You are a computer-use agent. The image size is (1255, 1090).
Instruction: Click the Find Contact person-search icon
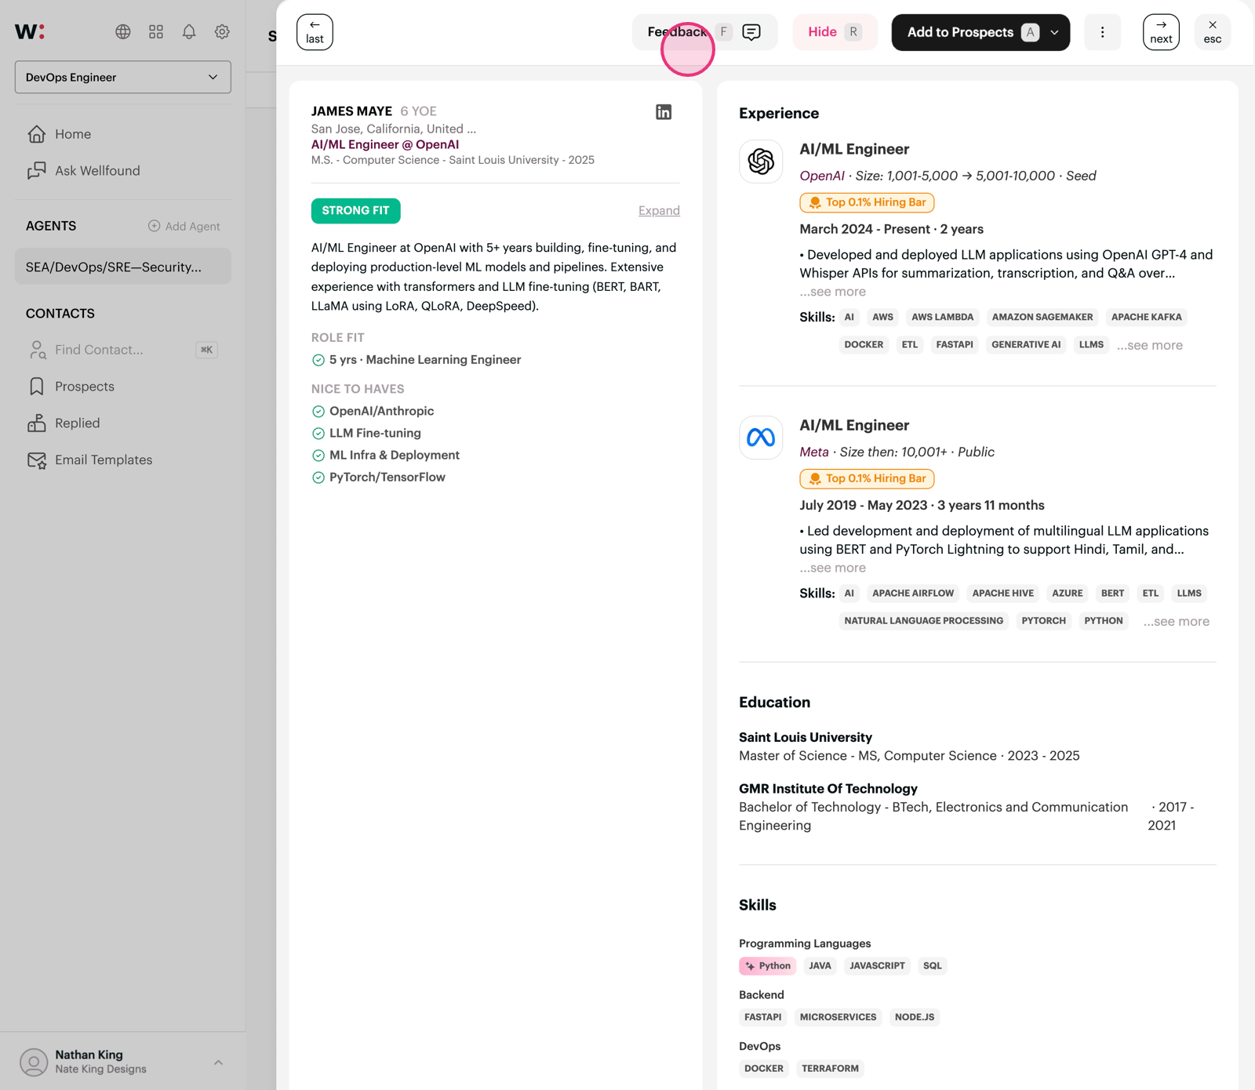(x=37, y=350)
